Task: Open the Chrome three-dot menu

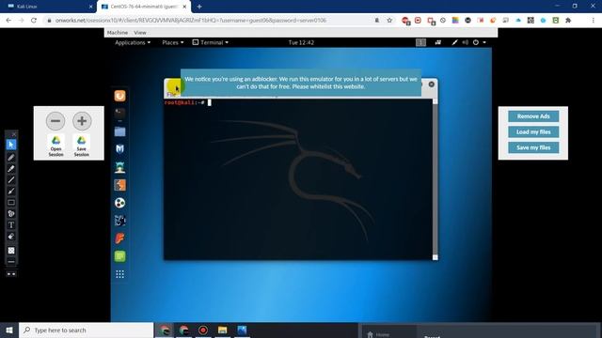Action: tap(593, 21)
